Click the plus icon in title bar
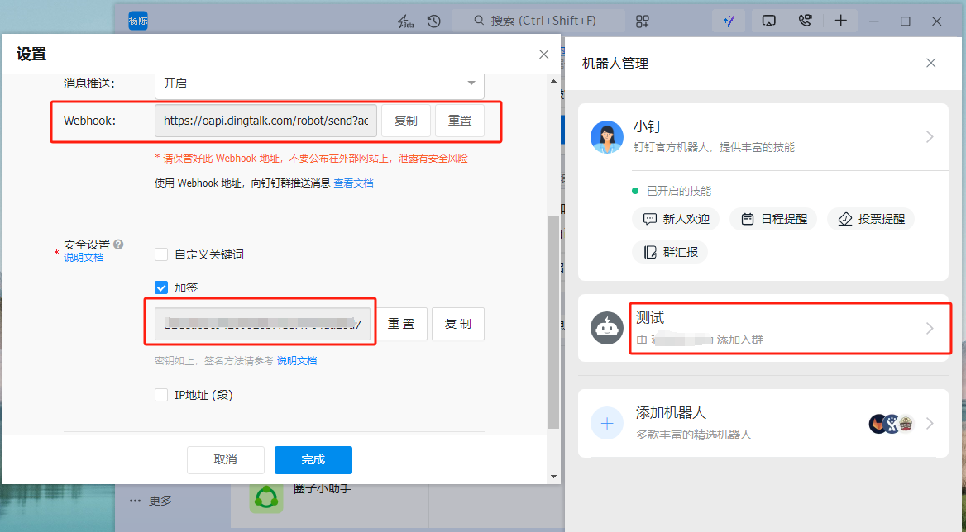The image size is (966, 532). 841,21
